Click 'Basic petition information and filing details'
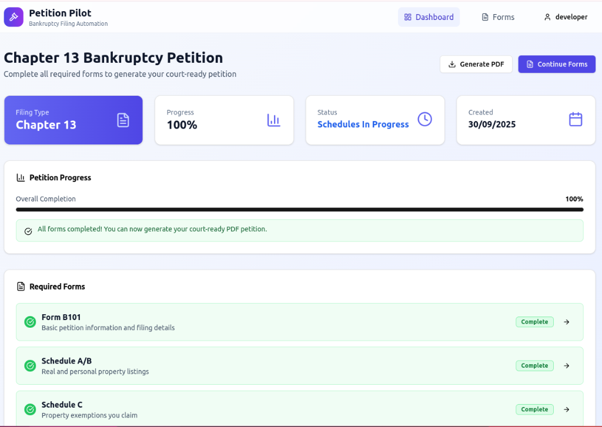602x427 pixels. point(108,328)
